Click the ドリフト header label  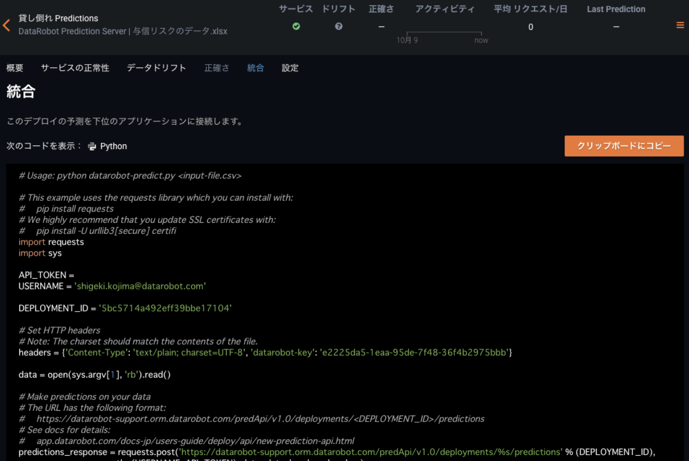(x=339, y=9)
